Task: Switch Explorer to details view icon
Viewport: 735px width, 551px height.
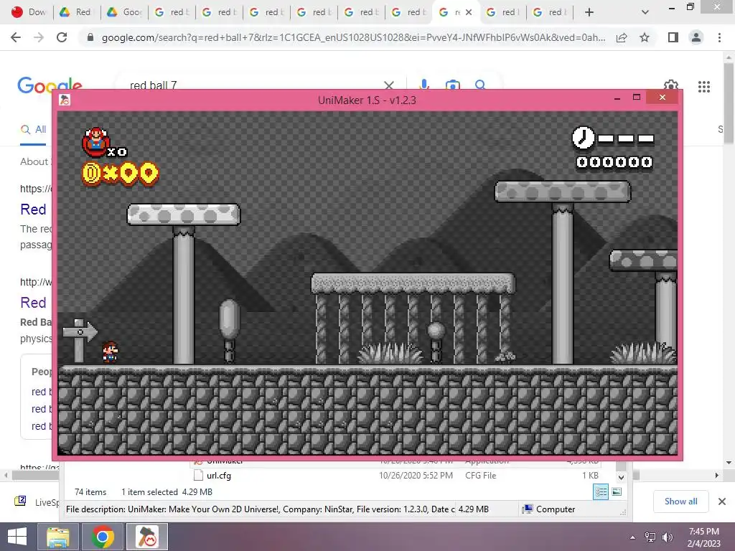Action: click(601, 491)
